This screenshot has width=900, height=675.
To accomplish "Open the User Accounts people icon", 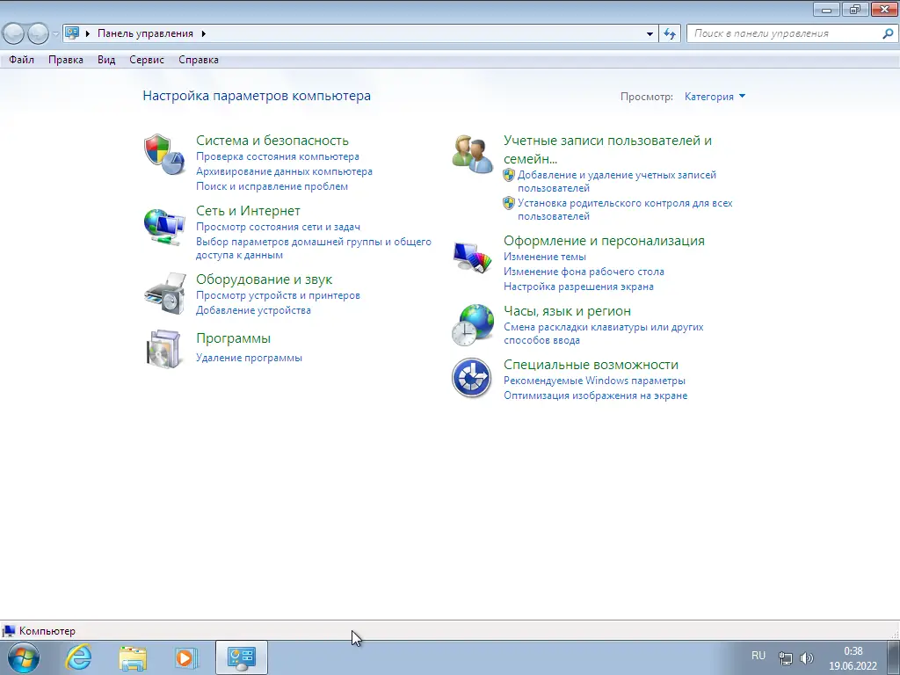I will pos(472,154).
